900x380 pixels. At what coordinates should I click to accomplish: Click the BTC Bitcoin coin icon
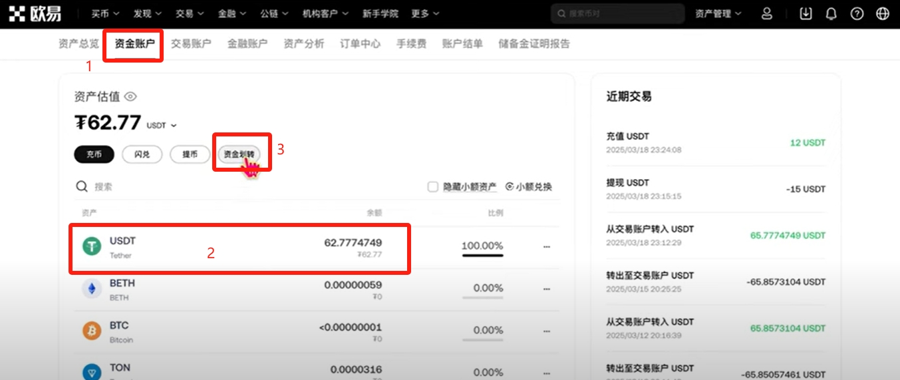coord(91,331)
